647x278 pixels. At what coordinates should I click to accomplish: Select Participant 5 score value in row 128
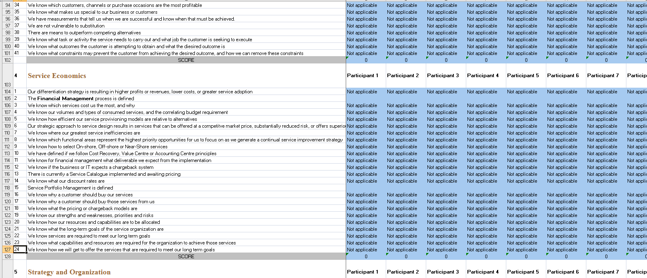coord(526,257)
